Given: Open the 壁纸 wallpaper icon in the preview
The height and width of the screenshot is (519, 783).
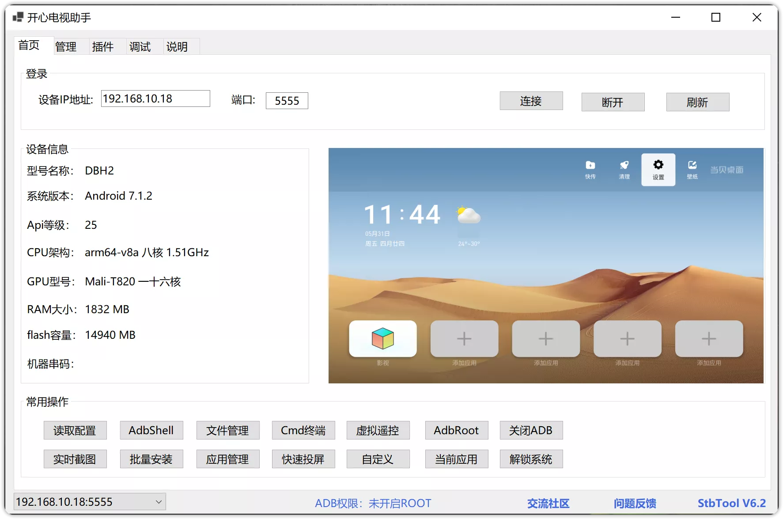Looking at the screenshot, I should 692,169.
